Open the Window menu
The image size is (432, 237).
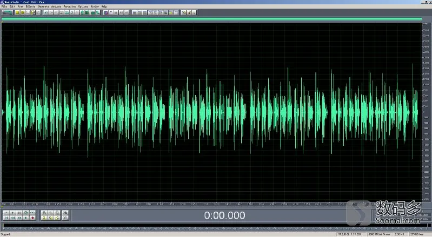pos(95,6)
